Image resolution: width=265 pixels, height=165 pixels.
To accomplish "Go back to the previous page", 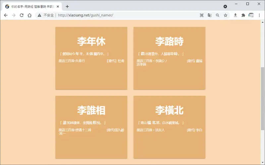I will 6,15.
